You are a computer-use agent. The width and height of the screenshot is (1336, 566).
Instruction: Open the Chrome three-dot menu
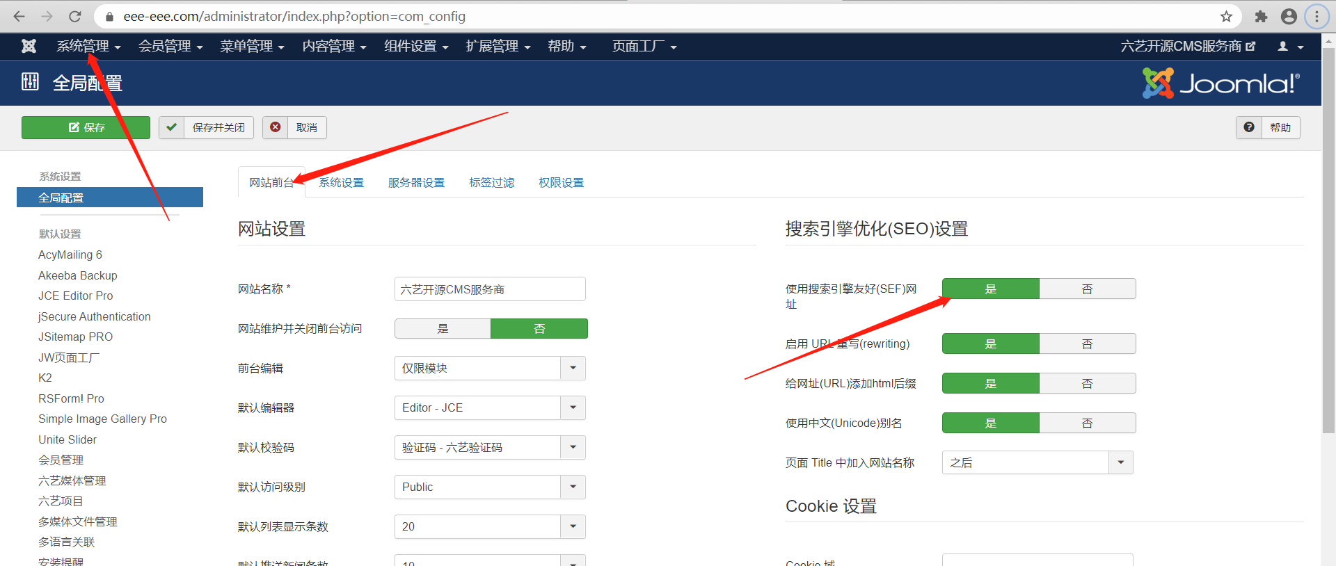coord(1317,16)
